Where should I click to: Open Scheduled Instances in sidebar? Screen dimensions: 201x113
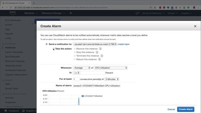tap(15, 70)
